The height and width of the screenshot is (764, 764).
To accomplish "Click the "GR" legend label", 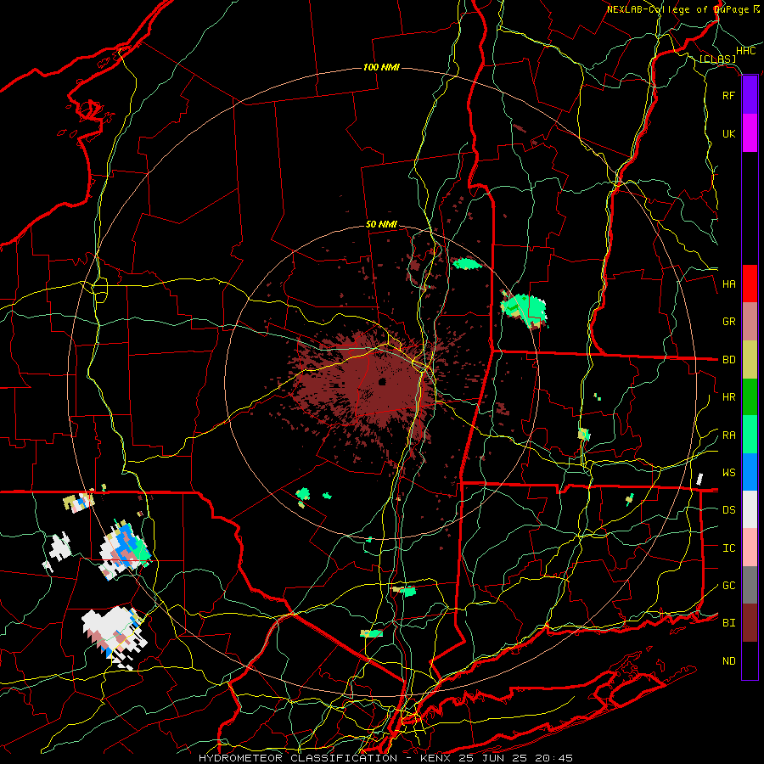I will click(x=729, y=322).
